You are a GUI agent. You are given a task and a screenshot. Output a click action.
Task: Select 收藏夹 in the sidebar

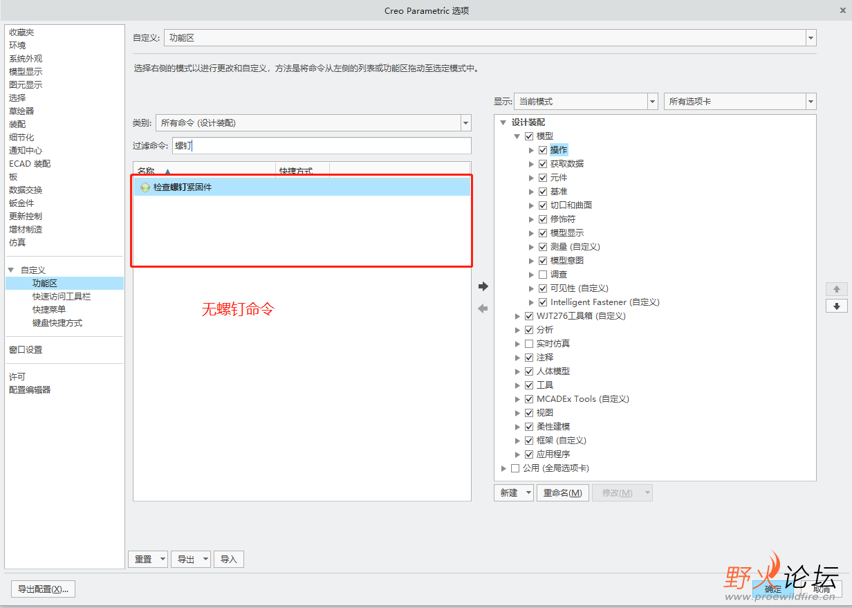(21, 33)
